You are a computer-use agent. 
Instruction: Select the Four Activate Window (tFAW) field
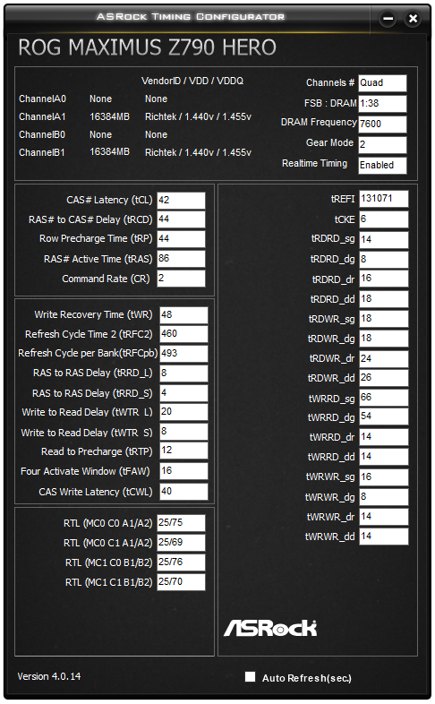click(x=183, y=471)
